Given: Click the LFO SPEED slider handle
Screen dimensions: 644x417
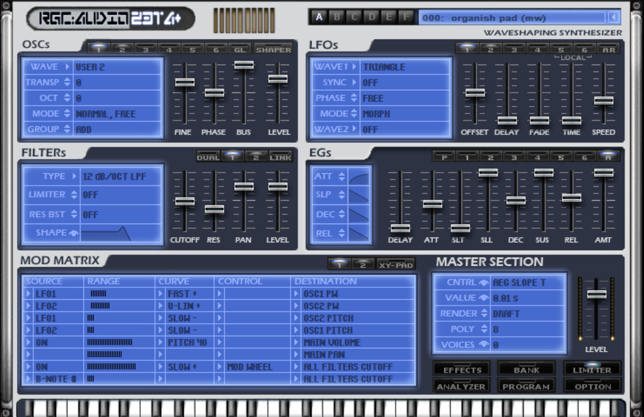Looking at the screenshot, I should 603,100.
